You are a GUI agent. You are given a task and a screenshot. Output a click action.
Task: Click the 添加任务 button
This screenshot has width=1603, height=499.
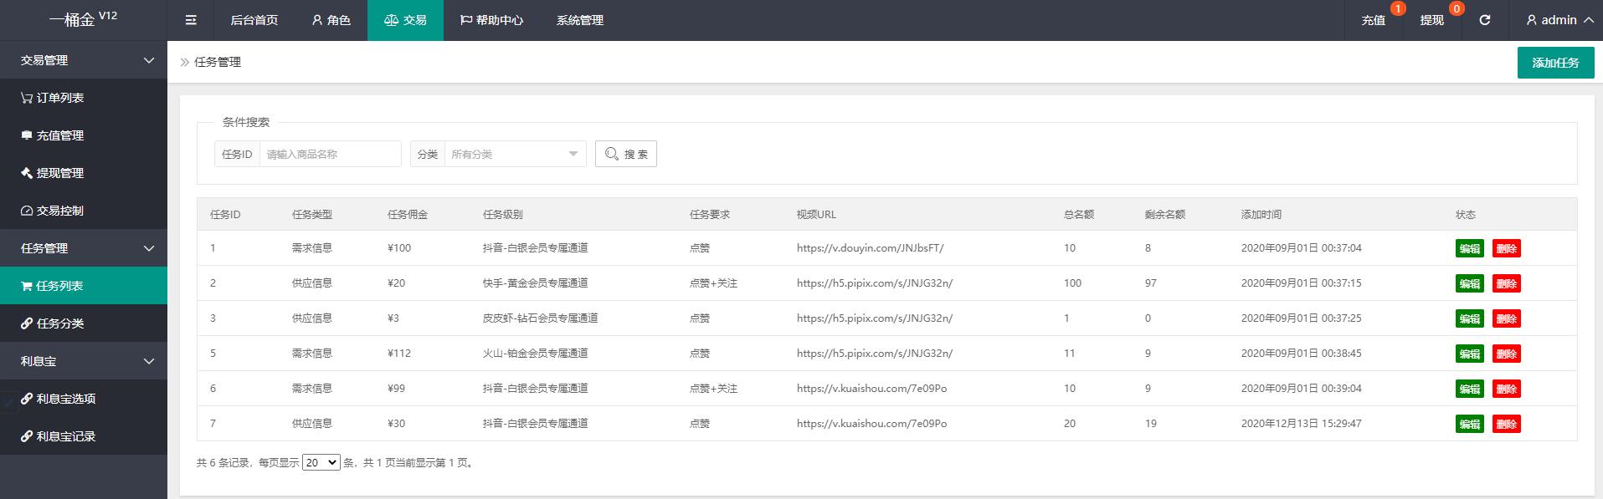click(1555, 63)
